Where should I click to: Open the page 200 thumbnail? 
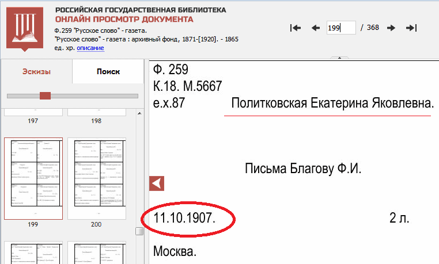point(96,178)
